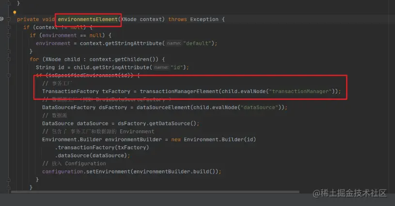The width and height of the screenshot is (395, 206).
Task: Click the 'Environment' word in the Chinese comment
Action: point(137,132)
